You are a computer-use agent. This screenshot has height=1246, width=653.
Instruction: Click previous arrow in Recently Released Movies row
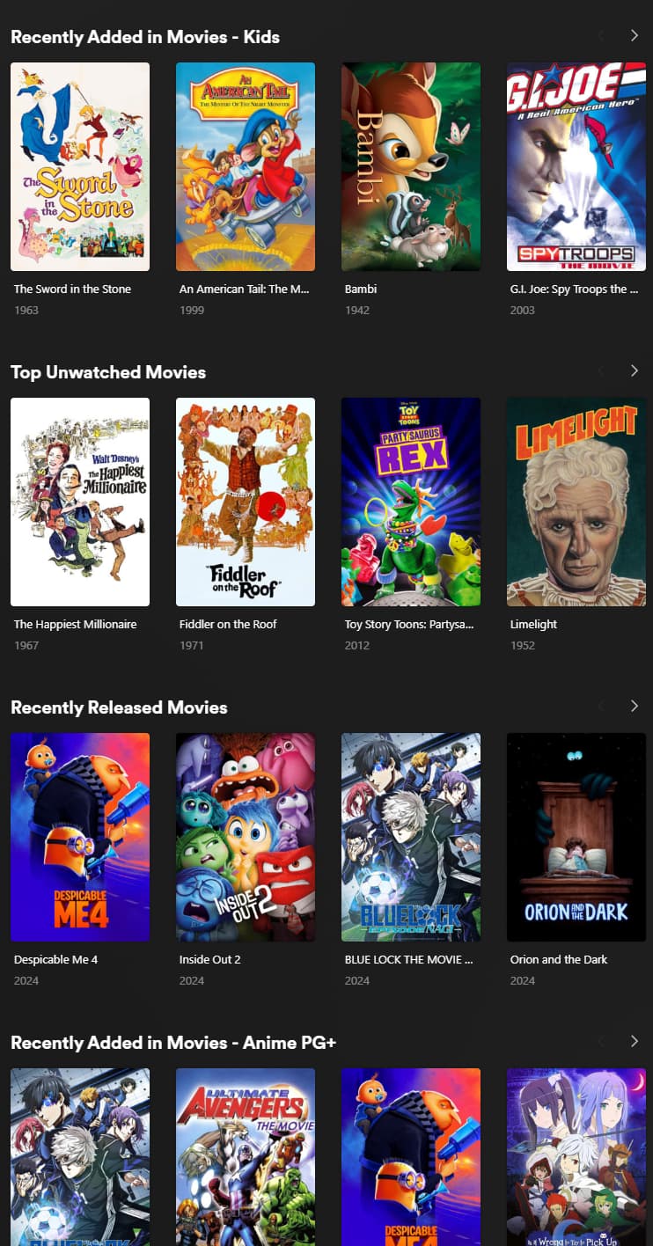tap(601, 706)
